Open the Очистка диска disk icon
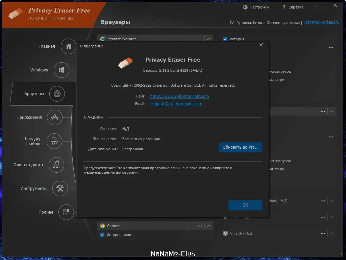346x260 pixels. (x=56, y=165)
